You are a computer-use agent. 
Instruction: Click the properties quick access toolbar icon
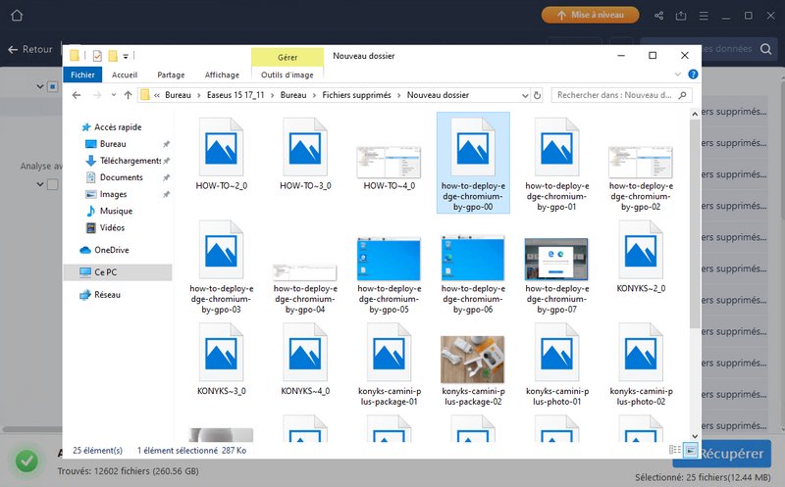tap(97, 56)
